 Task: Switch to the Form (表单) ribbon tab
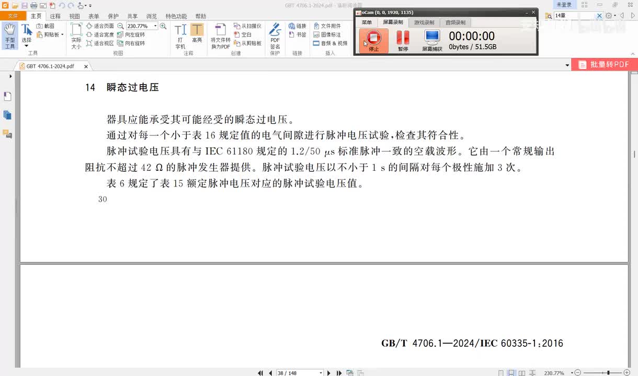tap(94, 16)
